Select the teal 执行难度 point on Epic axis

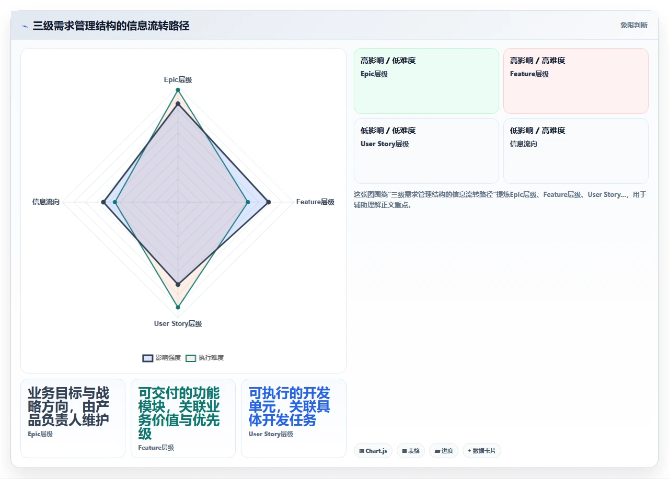178,90
